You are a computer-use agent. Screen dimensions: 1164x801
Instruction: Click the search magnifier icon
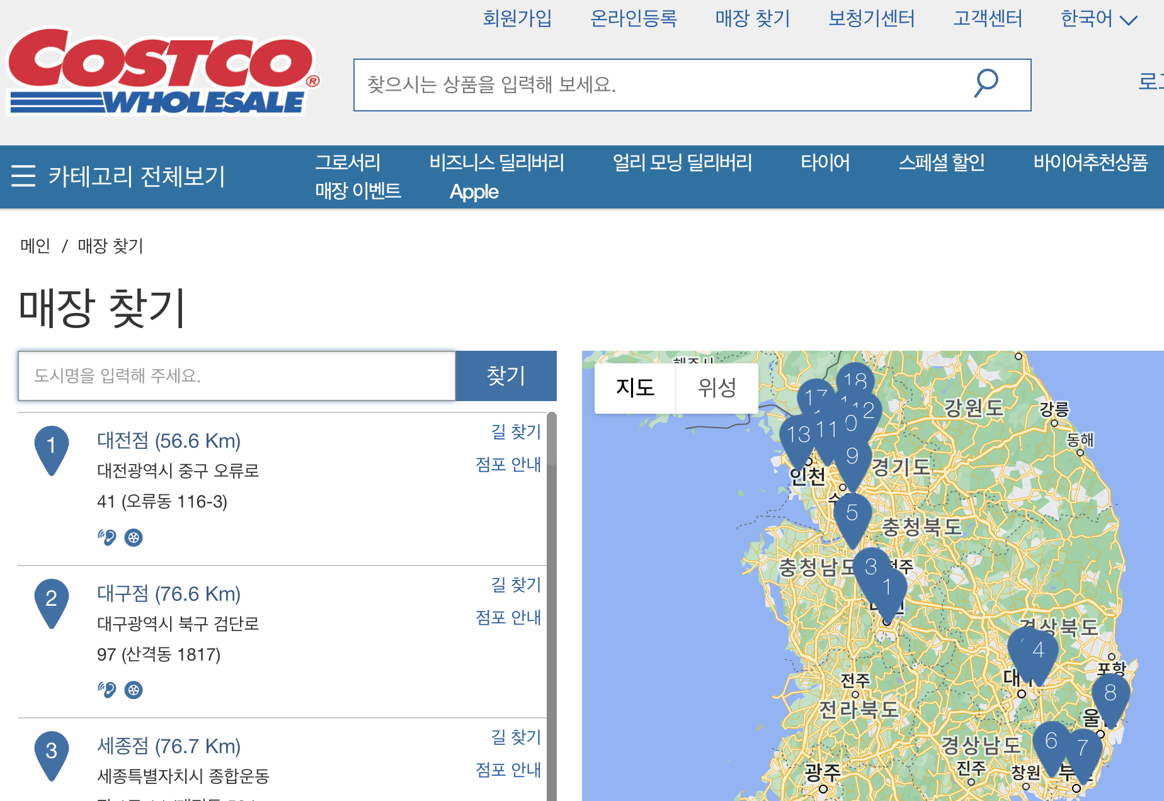pyautogui.click(x=984, y=82)
